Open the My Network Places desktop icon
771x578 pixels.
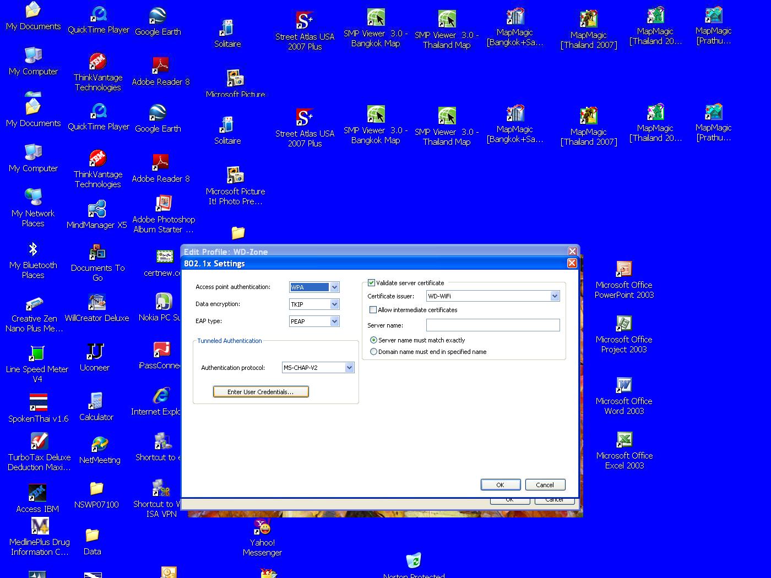[33, 198]
